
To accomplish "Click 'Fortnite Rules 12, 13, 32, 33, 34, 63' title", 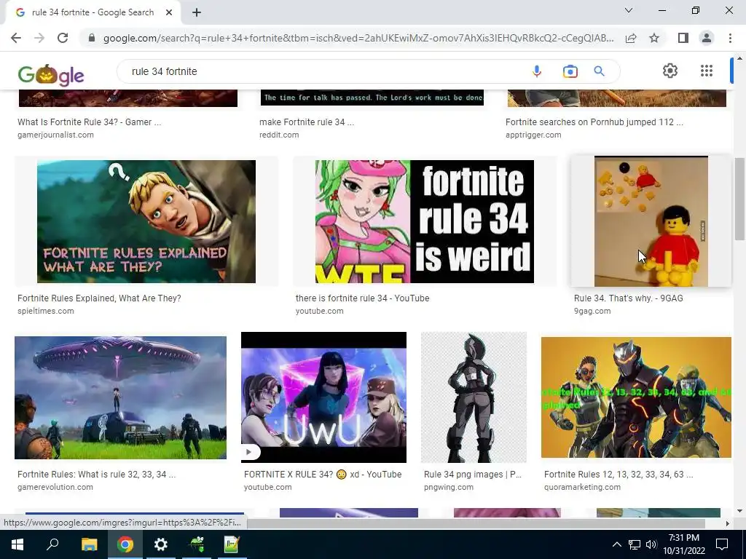I will [618, 475].
